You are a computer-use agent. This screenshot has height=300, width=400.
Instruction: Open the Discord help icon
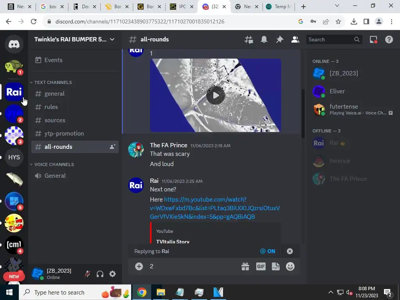pos(389,39)
